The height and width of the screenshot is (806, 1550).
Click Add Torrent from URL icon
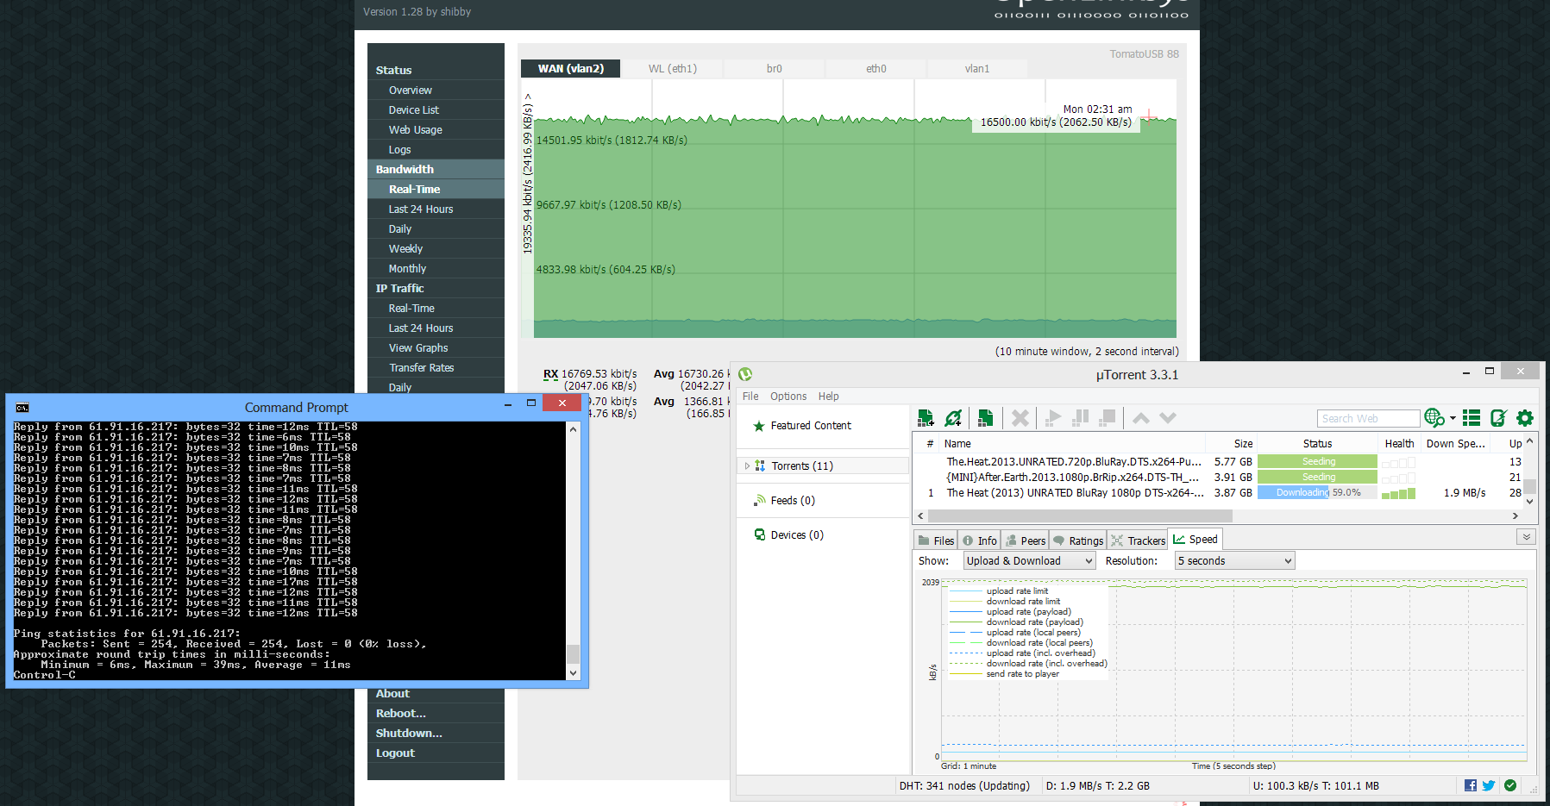click(953, 418)
